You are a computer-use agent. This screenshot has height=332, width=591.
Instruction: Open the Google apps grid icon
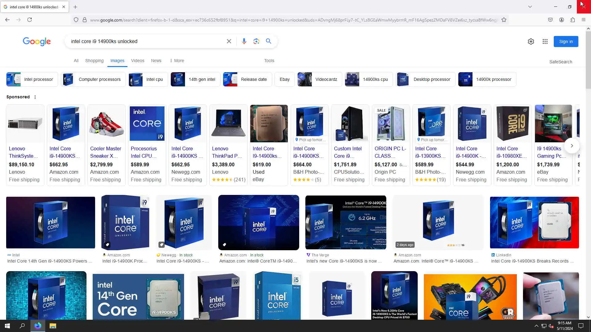(x=545, y=41)
